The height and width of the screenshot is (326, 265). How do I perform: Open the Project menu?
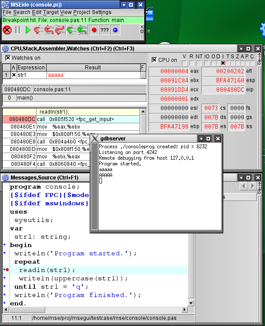pyautogui.click(x=81, y=12)
